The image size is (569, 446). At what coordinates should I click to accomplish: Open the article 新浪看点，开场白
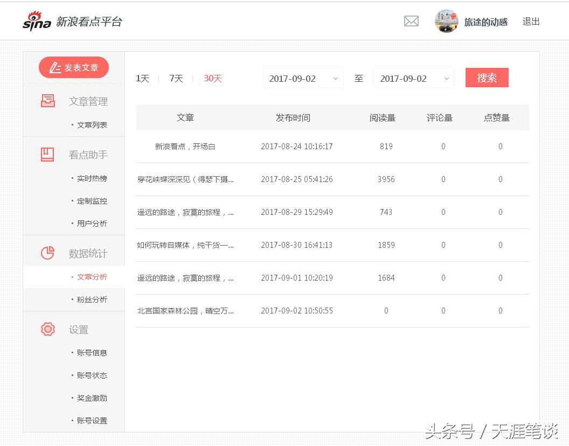[x=185, y=146]
